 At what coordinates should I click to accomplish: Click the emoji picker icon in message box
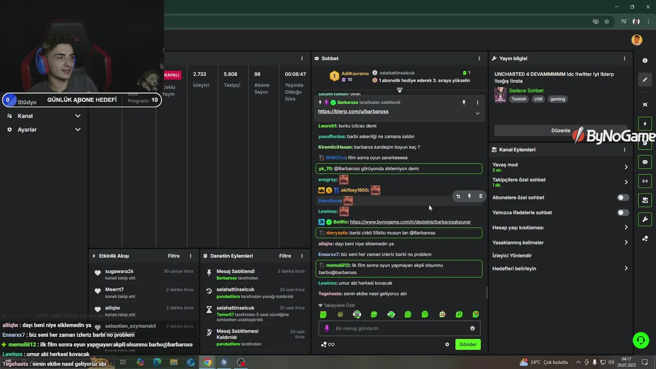(x=473, y=329)
